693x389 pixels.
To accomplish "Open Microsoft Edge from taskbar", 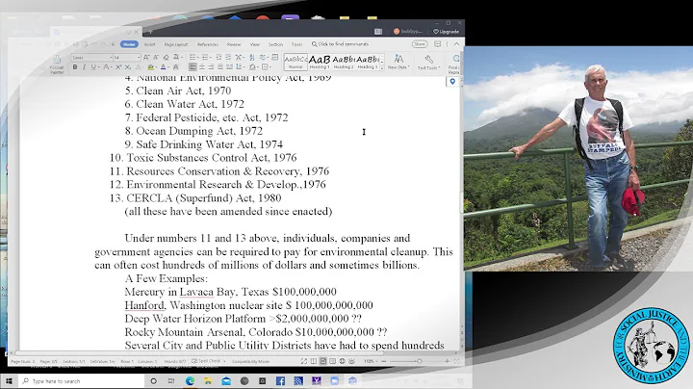I will point(190,381).
